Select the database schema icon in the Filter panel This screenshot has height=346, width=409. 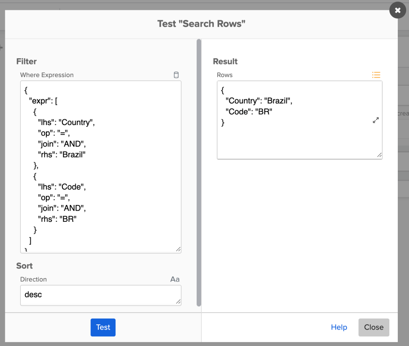tap(176, 75)
